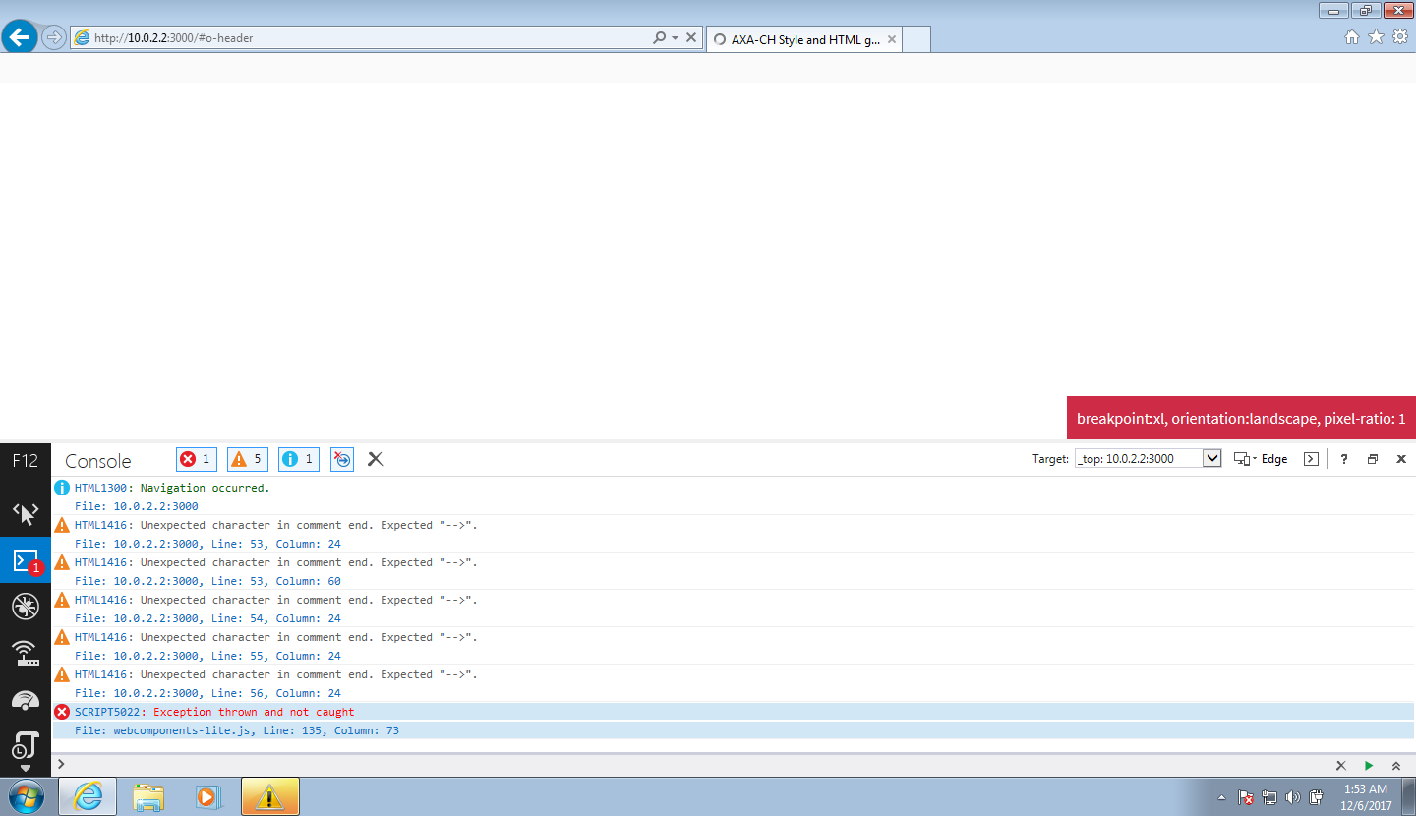The height and width of the screenshot is (816, 1416).
Task: Unpin developer tools into separate window
Action: pyautogui.click(x=1372, y=458)
